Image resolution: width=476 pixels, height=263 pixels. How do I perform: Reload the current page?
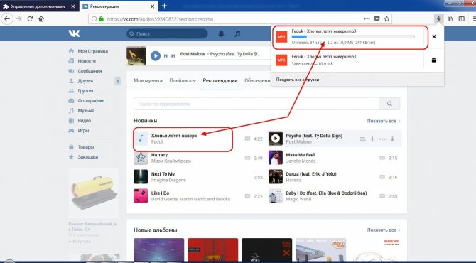pyautogui.click(x=30, y=18)
